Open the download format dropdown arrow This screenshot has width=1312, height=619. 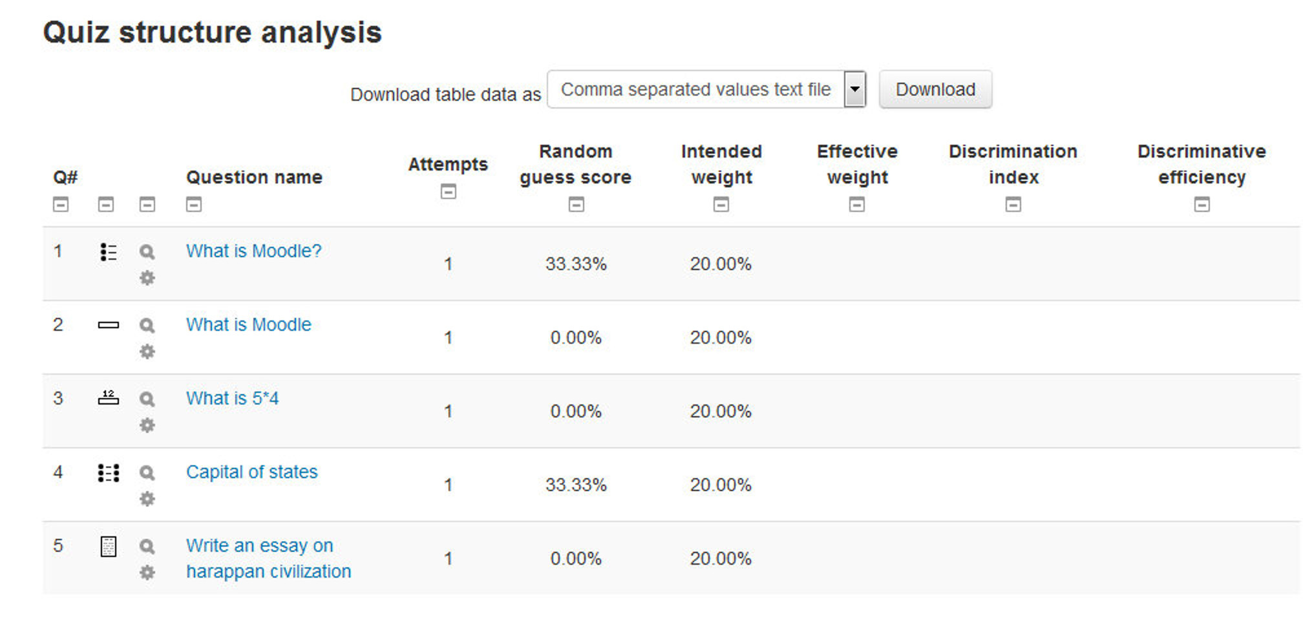(854, 89)
